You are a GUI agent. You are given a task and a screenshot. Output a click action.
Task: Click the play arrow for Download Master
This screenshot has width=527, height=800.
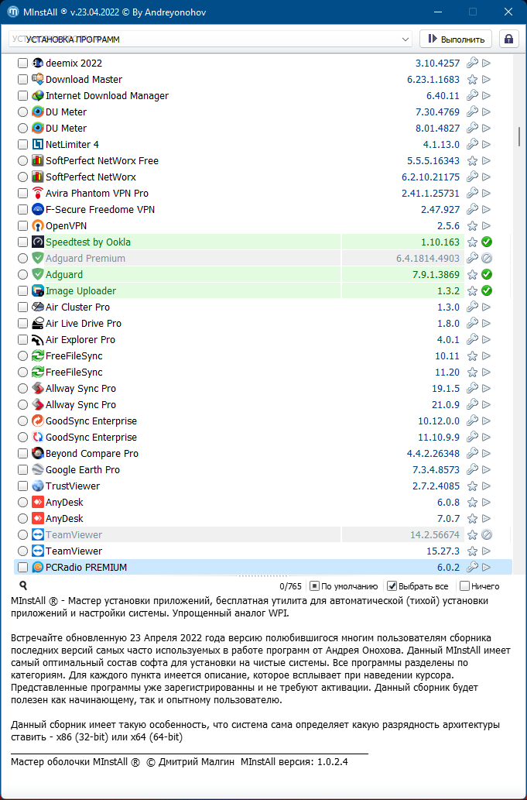487,80
